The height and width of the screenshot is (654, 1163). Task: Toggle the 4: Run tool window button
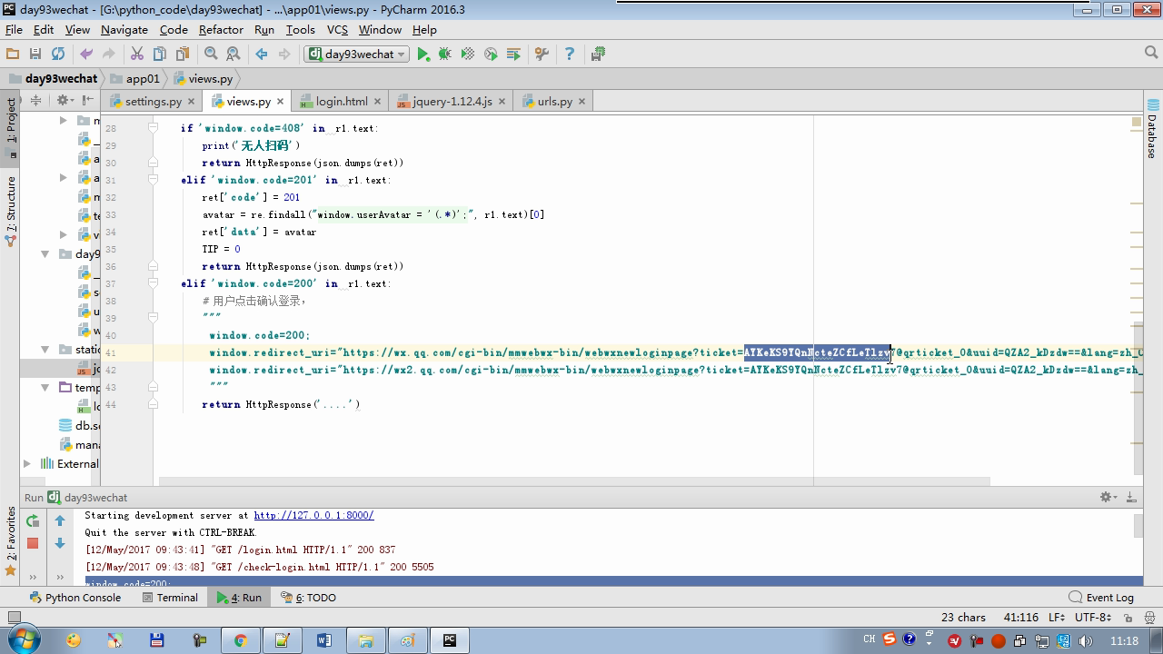[x=239, y=598]
